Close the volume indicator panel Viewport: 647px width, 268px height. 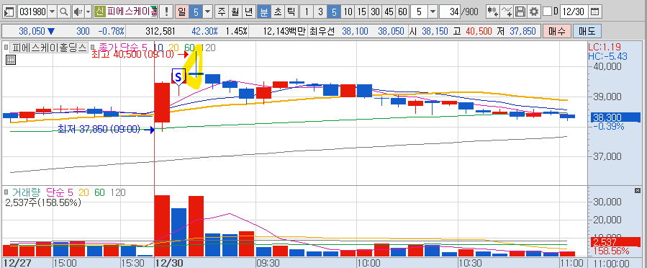click(x=637, y=190)
